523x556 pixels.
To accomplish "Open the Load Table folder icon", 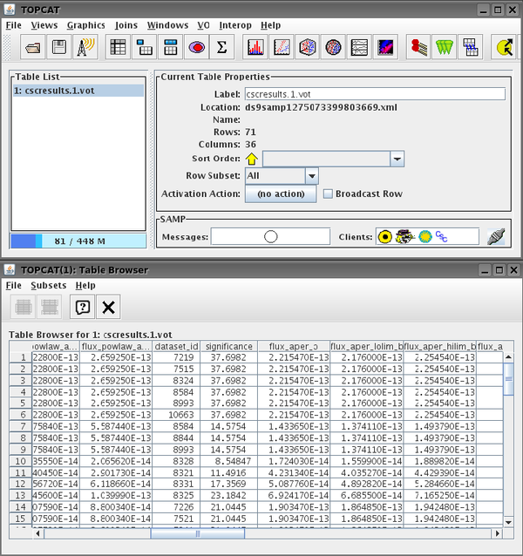I will coord(33,47).
